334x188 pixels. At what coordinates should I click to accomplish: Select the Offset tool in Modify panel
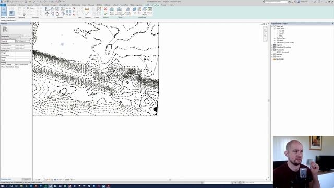pos(52,9)
